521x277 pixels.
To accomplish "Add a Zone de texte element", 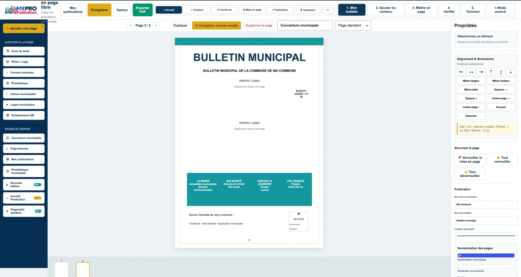I will pyautogui.click(x=24, y=51).
